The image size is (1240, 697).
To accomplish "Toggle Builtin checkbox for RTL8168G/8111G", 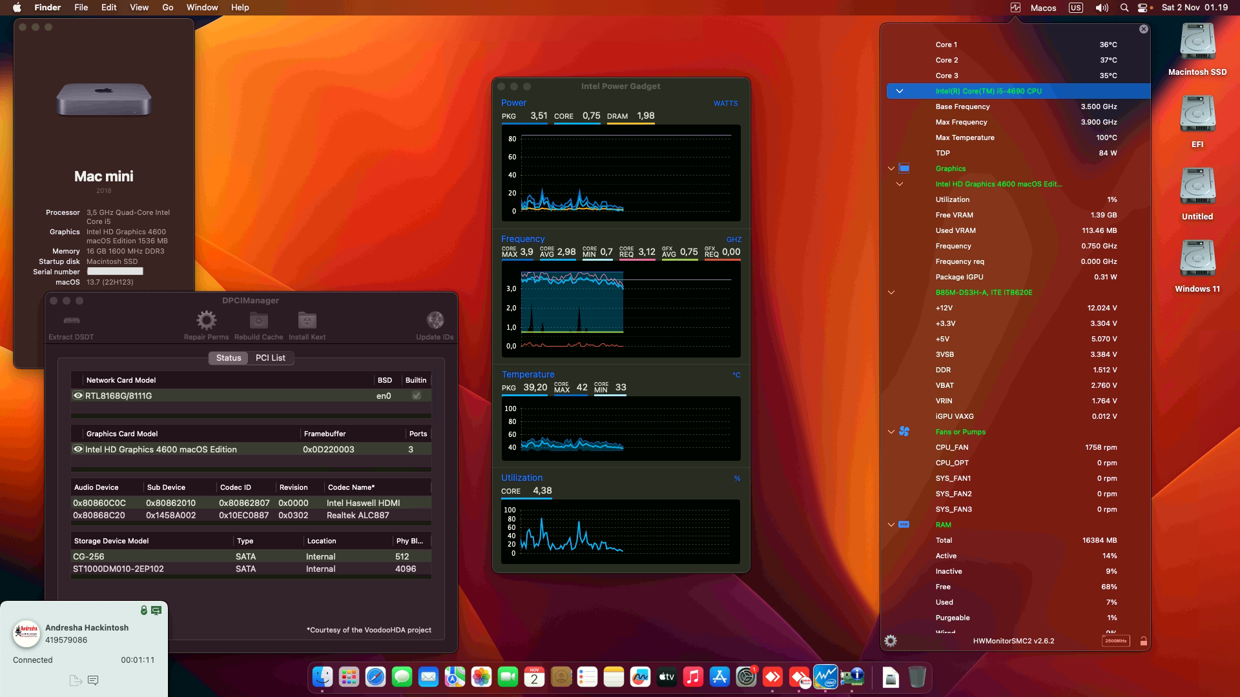I will click(417, 396).
